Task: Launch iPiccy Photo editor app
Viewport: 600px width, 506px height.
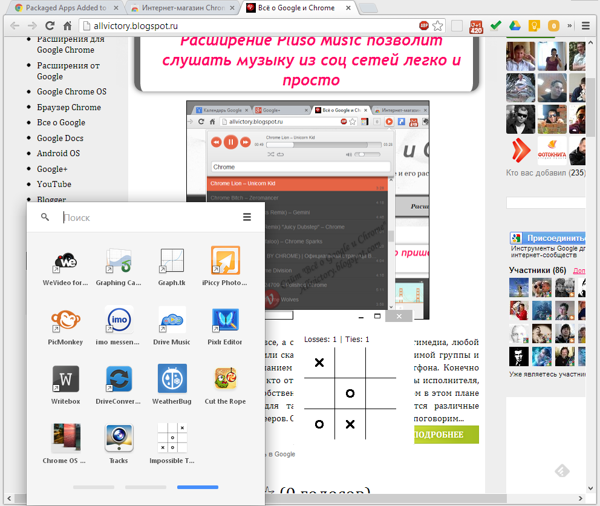Action: [x=225, y=261]
